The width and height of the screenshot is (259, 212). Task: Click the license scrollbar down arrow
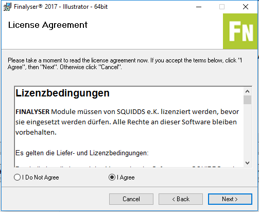pyautogui.click(x=247, y=162)
